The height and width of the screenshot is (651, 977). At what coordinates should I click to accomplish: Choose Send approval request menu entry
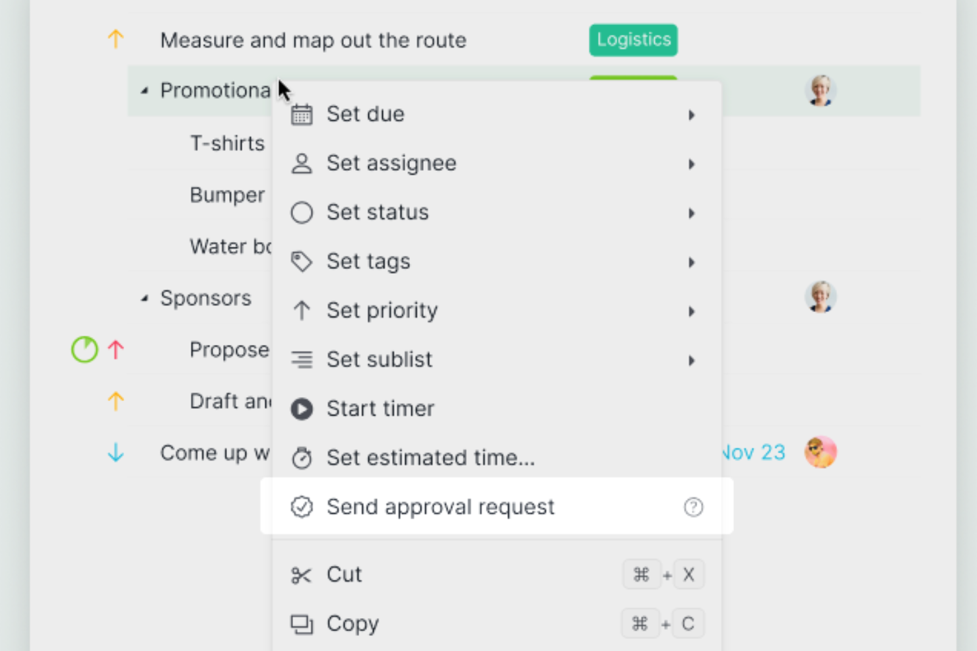tap(496, 507)
